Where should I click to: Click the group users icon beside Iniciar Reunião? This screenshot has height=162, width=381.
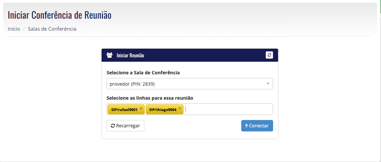110,55
